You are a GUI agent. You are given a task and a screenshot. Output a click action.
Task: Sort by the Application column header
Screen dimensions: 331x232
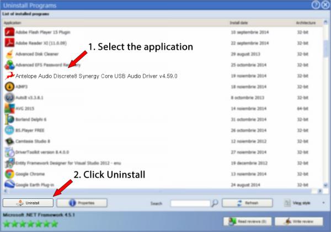[12, 23]
